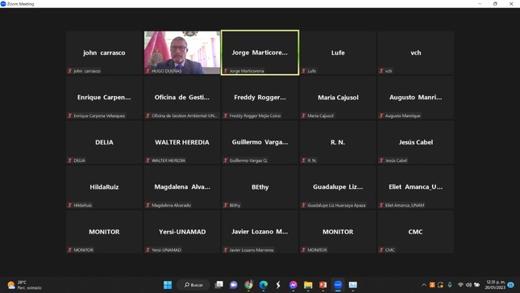Click the active Zoom taskbar icon
Image resolution: width=520 pixels, height=293 pixels.
[338, 285]
